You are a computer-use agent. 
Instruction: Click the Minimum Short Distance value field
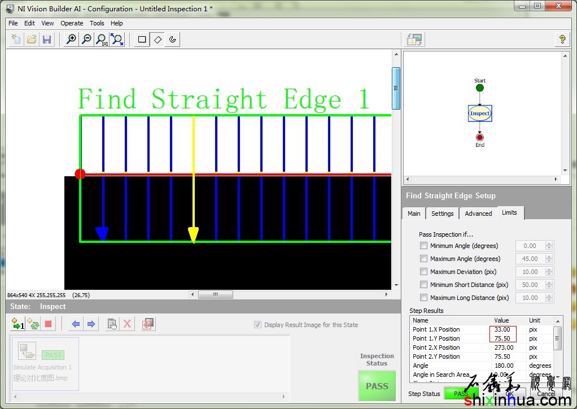530,285
